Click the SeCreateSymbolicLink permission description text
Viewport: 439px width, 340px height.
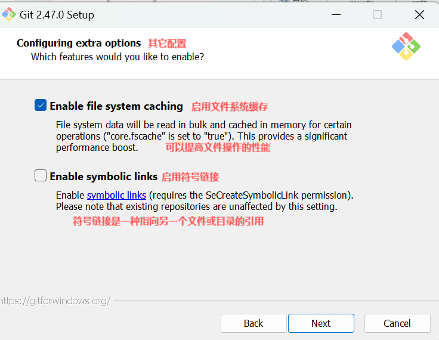(x=205, y=201)
